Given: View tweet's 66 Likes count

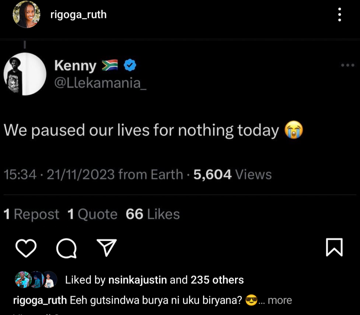Looking at the screenshot, I should tap(153, 215).
